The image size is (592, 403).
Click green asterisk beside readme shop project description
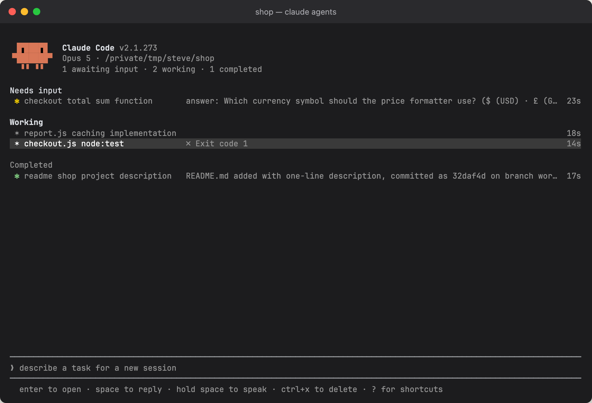(17, 176)
